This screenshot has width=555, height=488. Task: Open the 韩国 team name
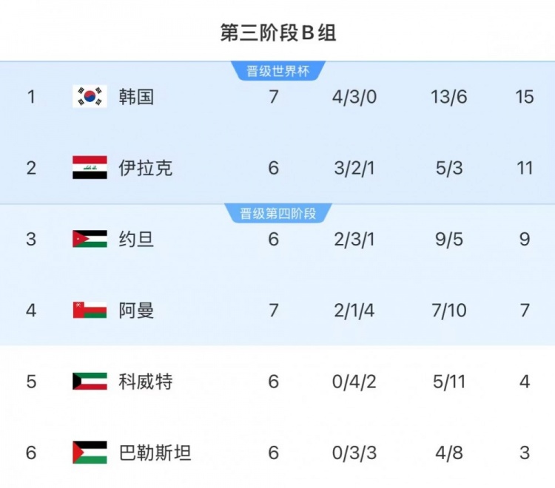[x=136, y=96]
